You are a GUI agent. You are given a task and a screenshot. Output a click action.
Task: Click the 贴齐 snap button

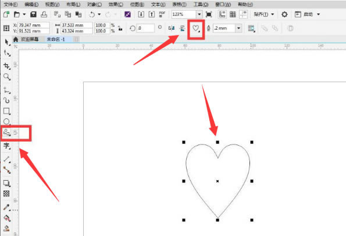point(261,15)
